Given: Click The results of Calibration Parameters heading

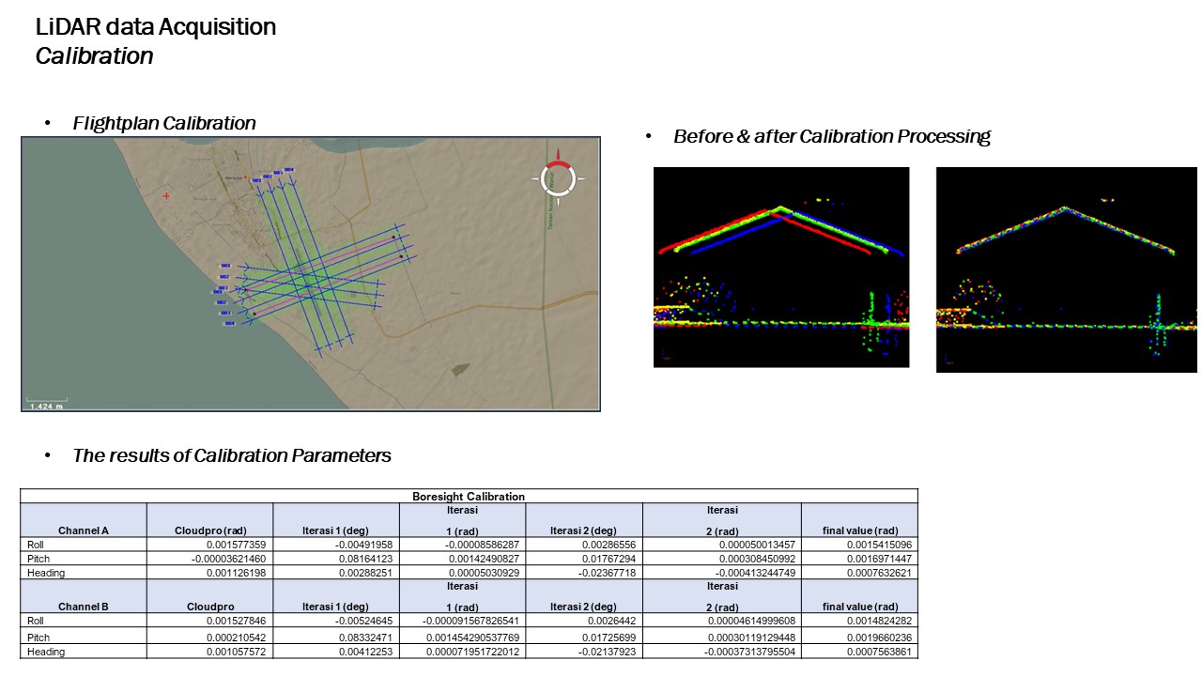Looking at the screenshot, I should pyautogui.click(x=232, y=455).
